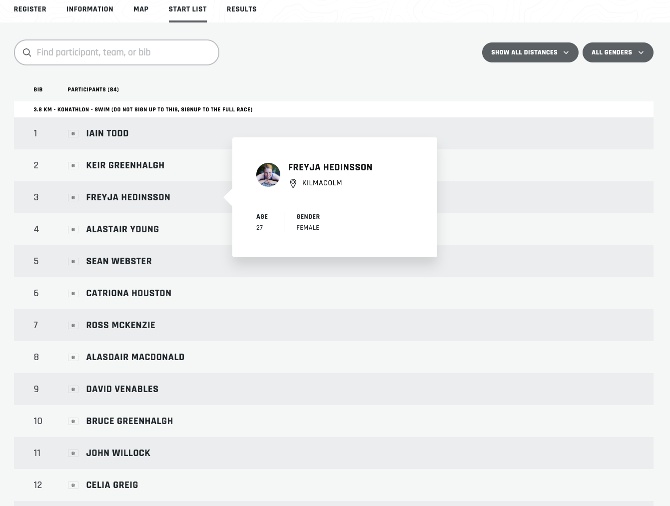Click the flag icon beside Iain Todd
Viewport: 670px width, 506px height.
click(73, 133)
